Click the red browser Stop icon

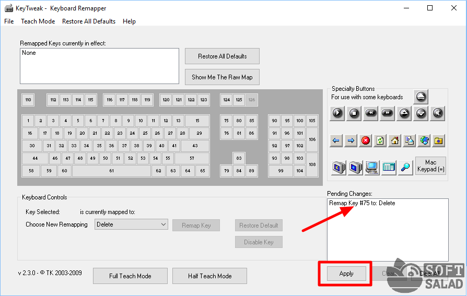[366, 140]
